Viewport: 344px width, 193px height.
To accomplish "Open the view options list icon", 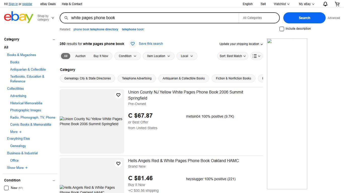I will coord(256,56).
